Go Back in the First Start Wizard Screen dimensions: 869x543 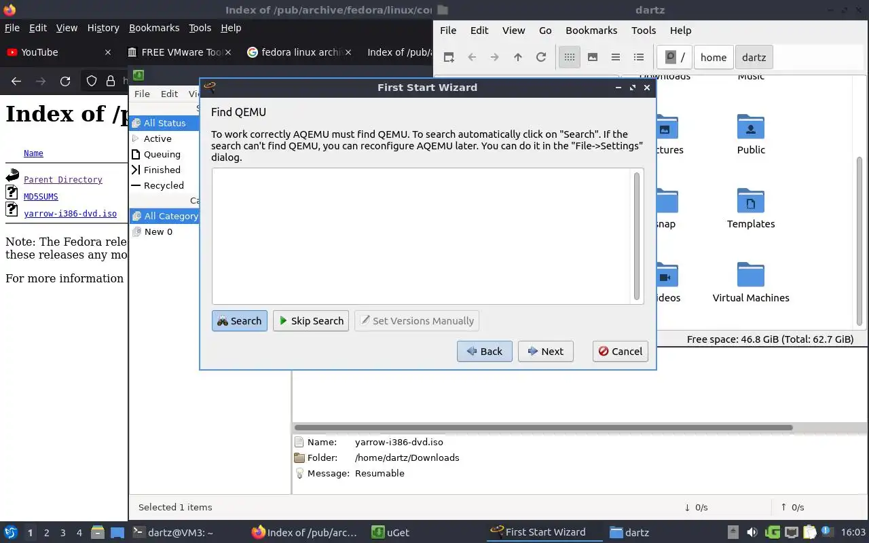coord(485,352)
